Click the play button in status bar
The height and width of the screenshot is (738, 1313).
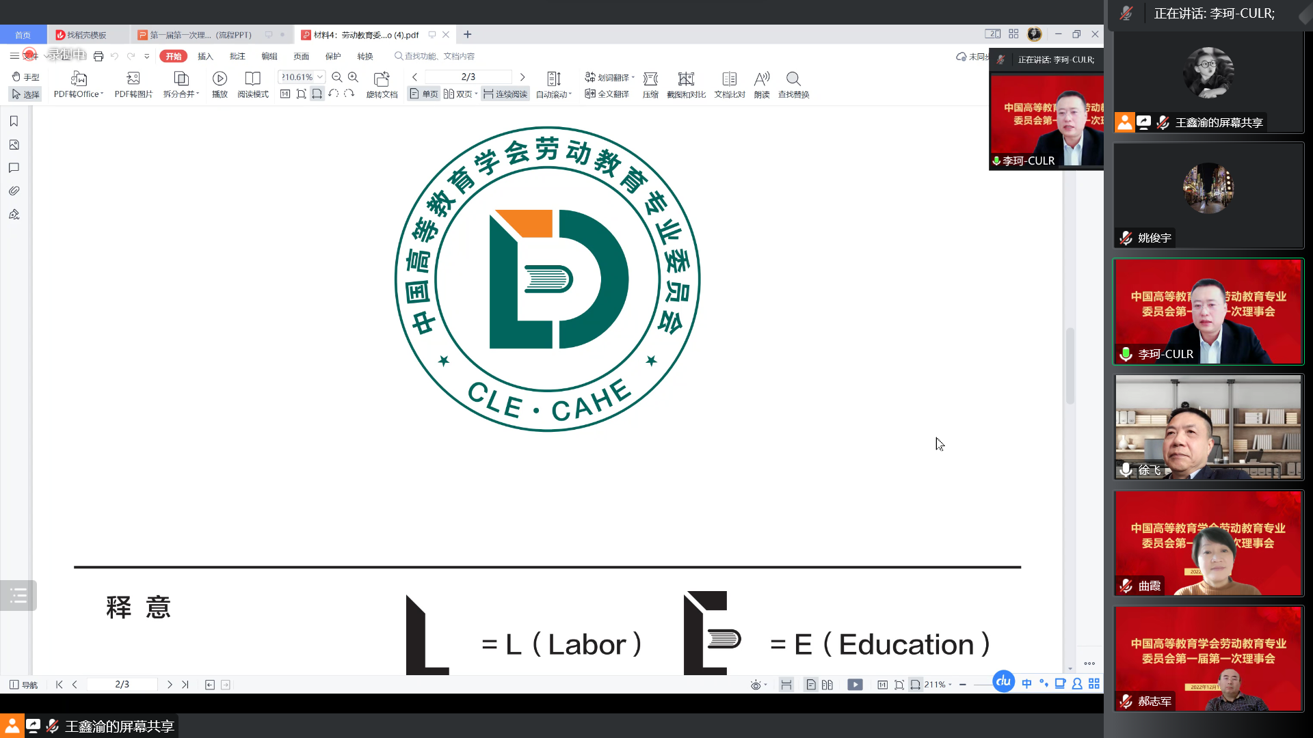855,685
